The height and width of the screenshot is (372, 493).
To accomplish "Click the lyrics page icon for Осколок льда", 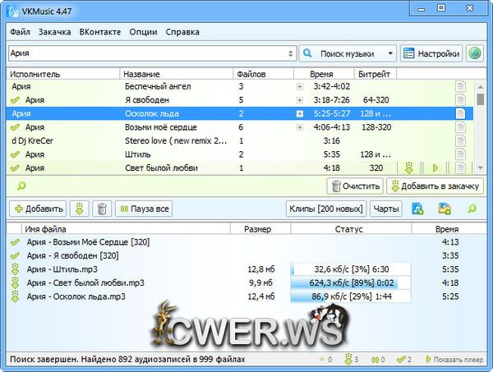I will click(460, 113).
